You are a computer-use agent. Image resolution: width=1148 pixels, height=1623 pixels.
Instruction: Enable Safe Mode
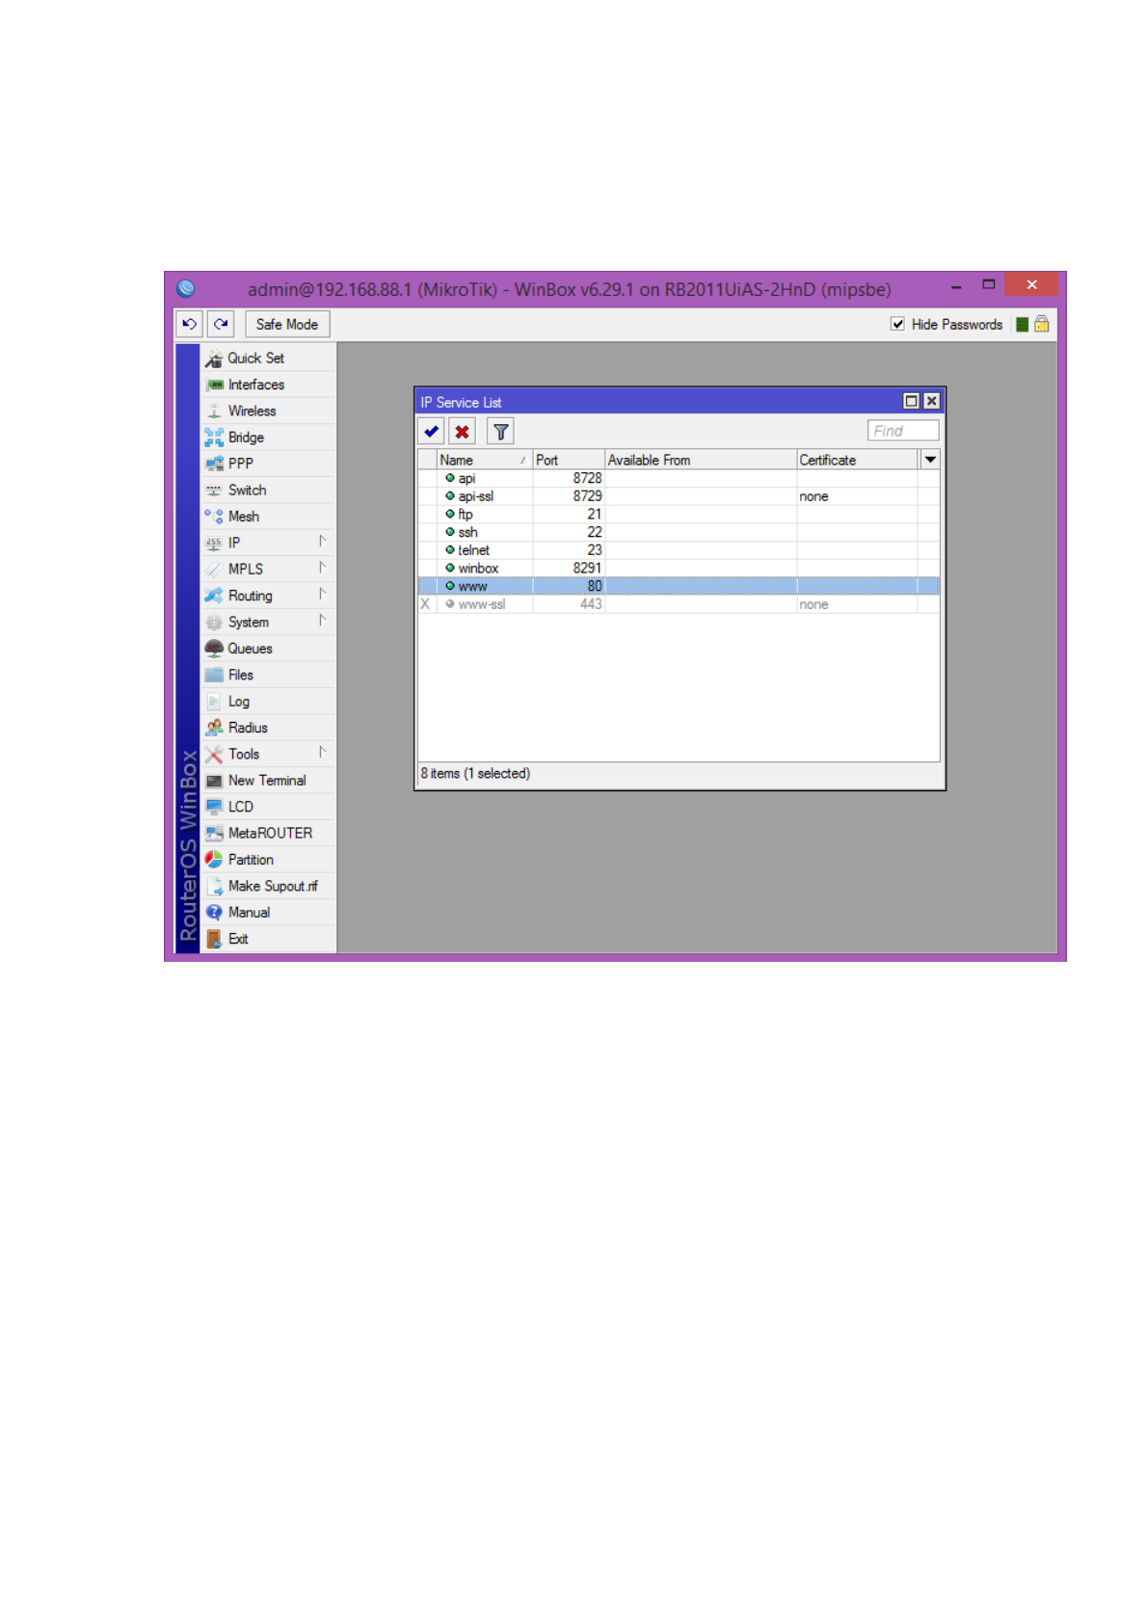(287, 325)
